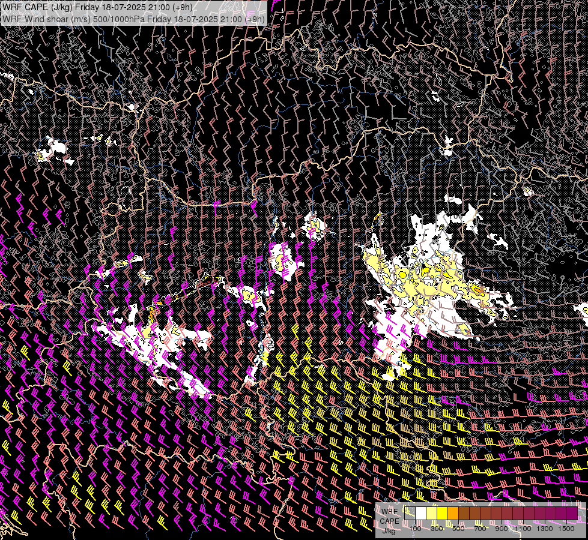Click the '100' legend scale label

[x=415, y=529]
